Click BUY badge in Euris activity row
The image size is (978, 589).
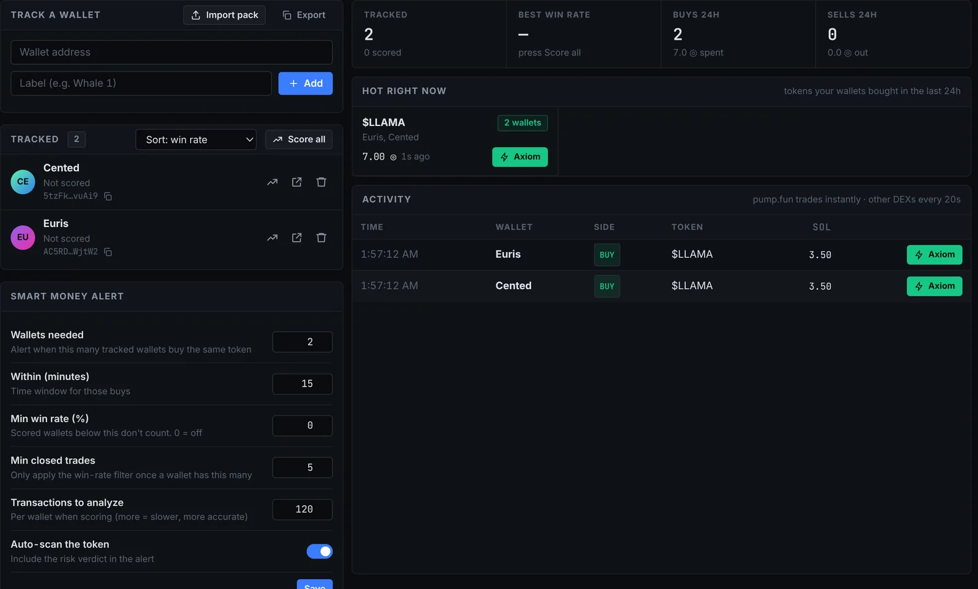pos(607,255)
